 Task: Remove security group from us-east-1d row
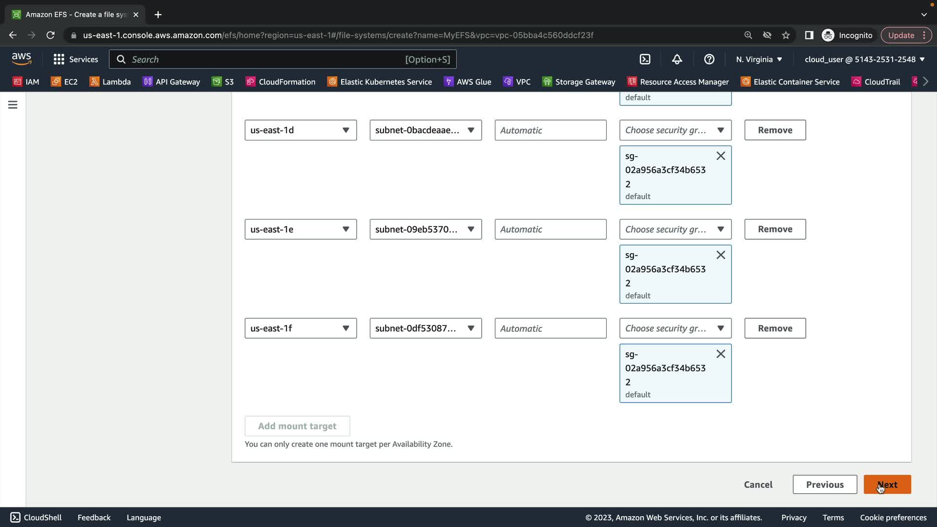pyautogui.click(x=720, y=156)
